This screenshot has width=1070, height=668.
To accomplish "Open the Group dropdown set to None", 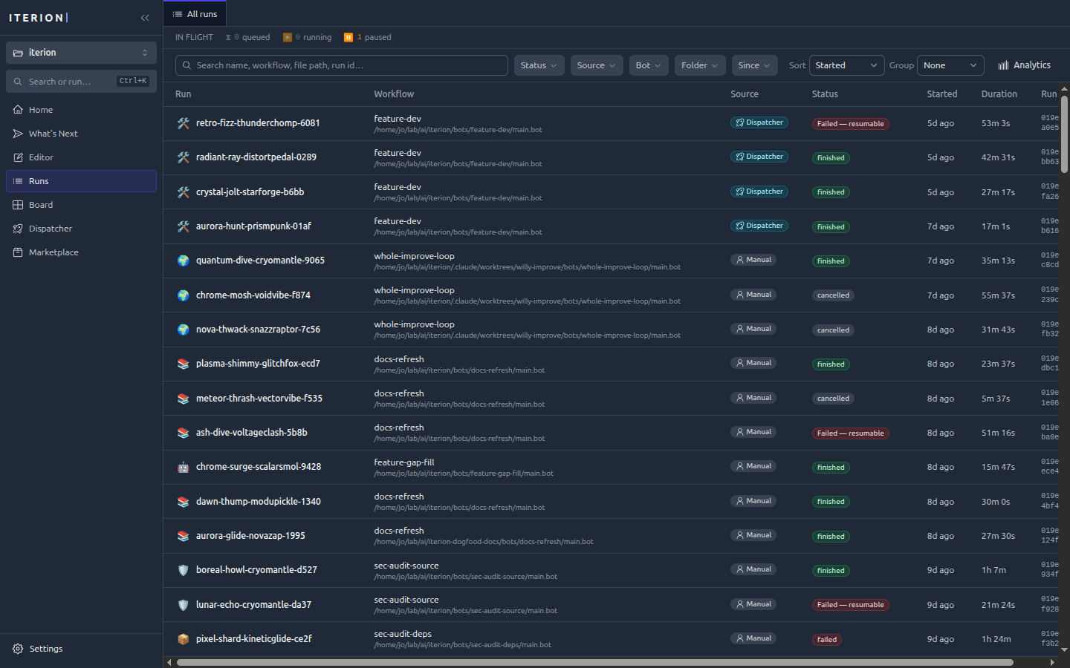I will click(950, 65).
